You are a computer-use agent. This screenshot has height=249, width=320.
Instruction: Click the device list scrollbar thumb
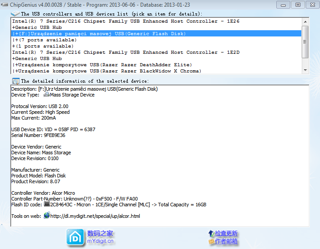305,42
